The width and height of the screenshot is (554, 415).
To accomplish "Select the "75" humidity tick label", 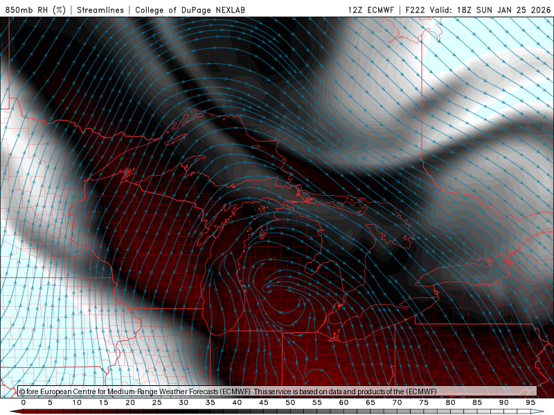I will (x=424, y=403).
